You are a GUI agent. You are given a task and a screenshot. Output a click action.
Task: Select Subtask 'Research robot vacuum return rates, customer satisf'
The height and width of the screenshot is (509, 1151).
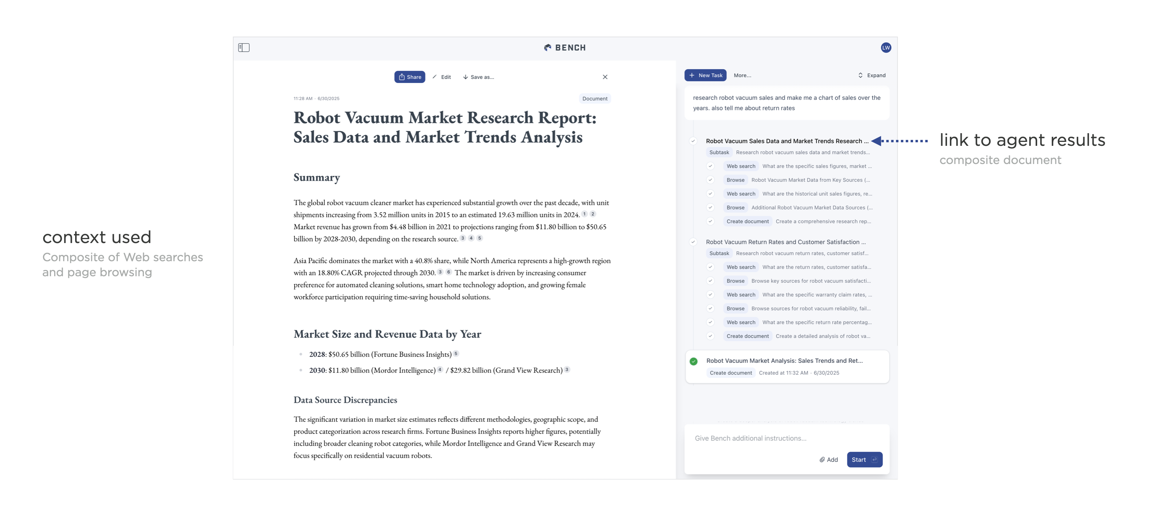pyautogui.click(x=787, y=253)
